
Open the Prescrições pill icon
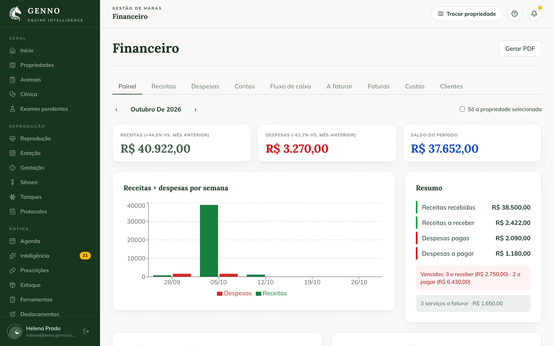(12, 270)
